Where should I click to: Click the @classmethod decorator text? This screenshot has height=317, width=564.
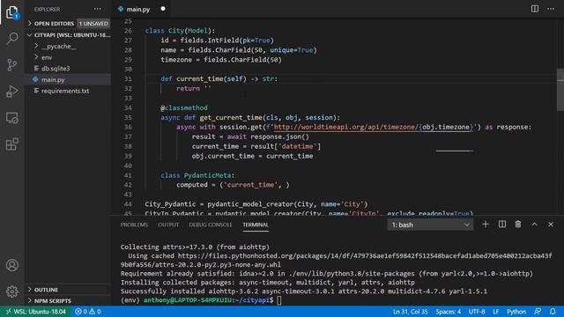pos(184,107)
